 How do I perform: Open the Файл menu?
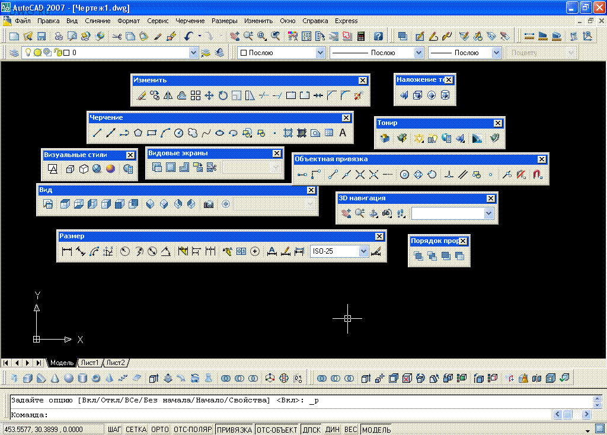tap(23, 21)
